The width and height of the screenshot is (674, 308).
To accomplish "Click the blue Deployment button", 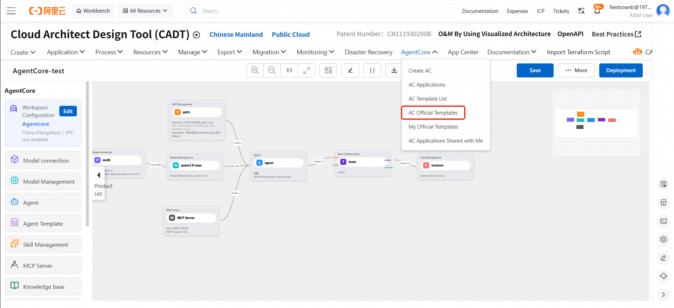I will pos(621,70).
